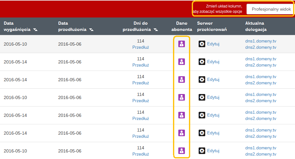The image size is (295, 159).
Task: Click Przedłuż link in the last row
Action: pos(140,154)
